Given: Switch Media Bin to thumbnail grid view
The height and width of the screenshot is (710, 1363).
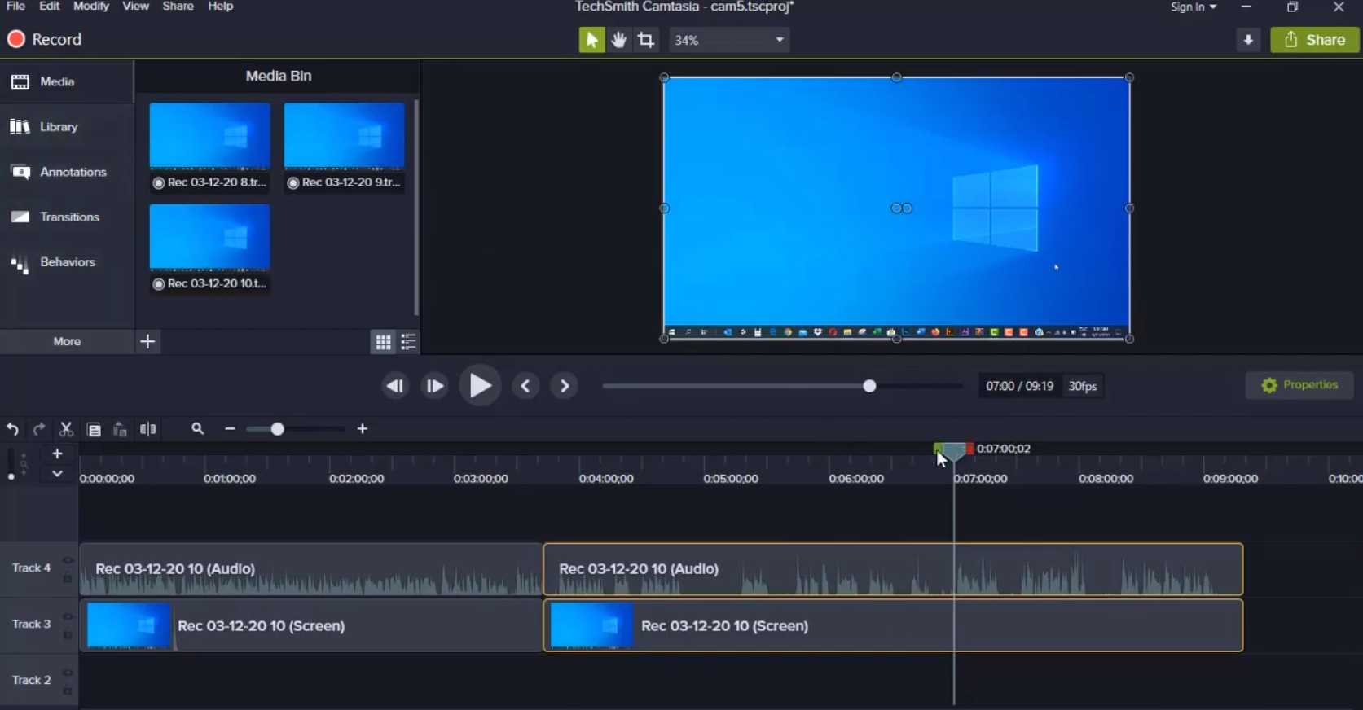Looking at the screenshot, I should click(383, 342).
